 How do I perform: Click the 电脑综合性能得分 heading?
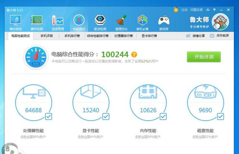click(x=75, y=54)
